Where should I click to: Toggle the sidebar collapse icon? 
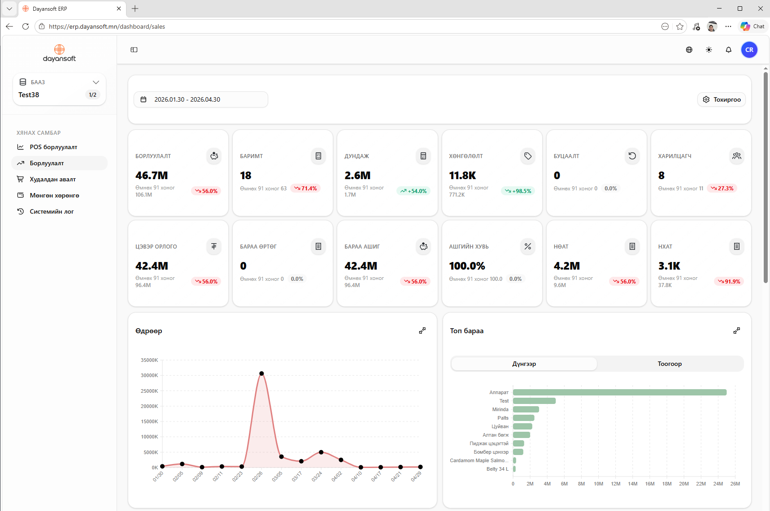coord(134,50)
